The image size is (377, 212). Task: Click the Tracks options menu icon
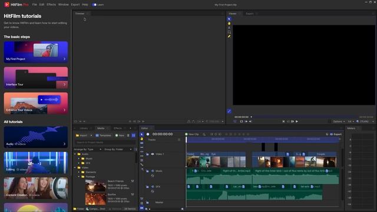pyautogui.click(x=179, y=140)
